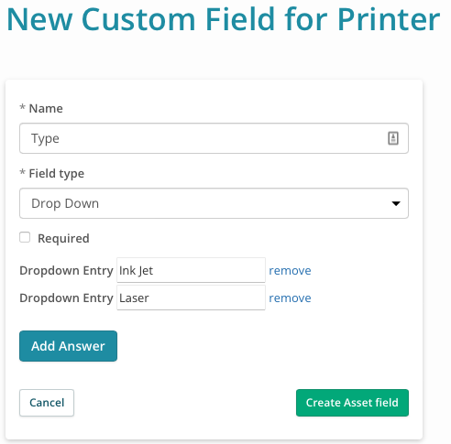Edit the Laser dropdown entry field
The height and width of the screenshot is (444, 451).
pos(191,298)
